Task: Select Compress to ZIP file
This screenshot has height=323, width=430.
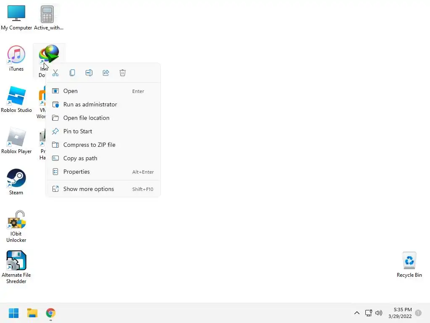Action: click(103, 145)
